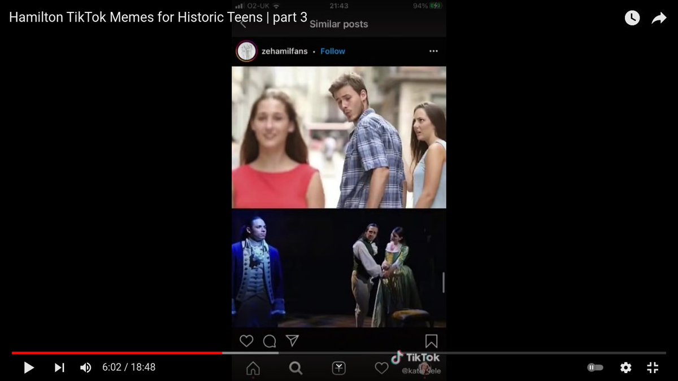Play the video
This screenshot has width=678, height=381.
point(29,367)
